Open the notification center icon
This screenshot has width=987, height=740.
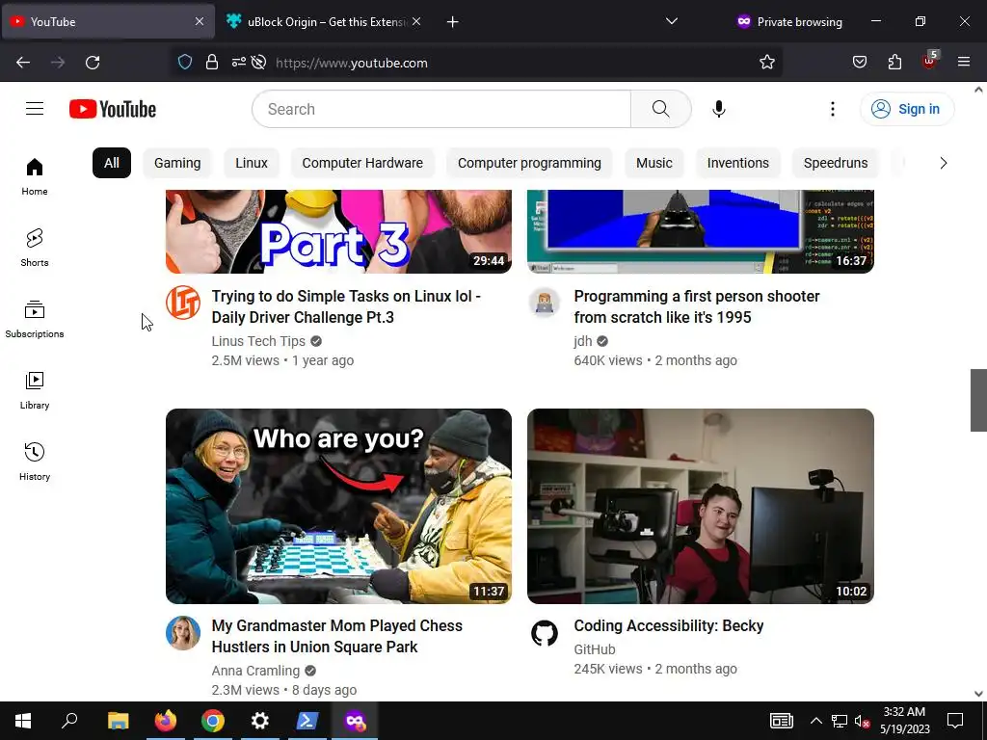tap(955, 721)
